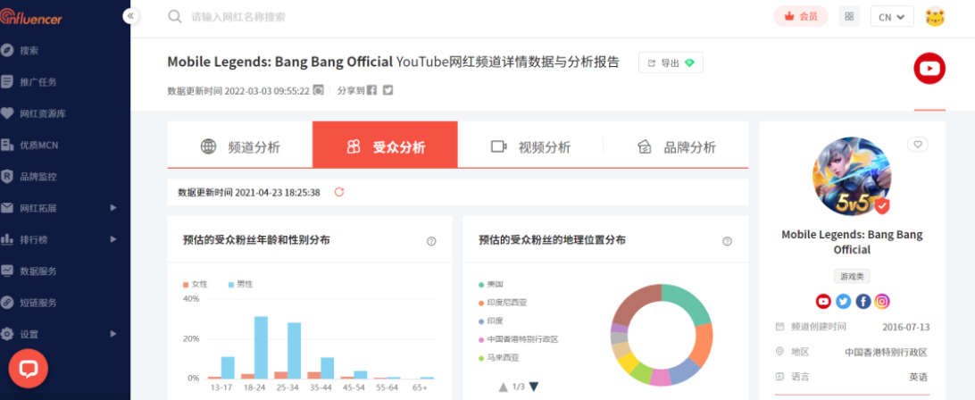975x400 pixels.
Task: Toggle 美国 legend entry
Action: pos(490,284)
